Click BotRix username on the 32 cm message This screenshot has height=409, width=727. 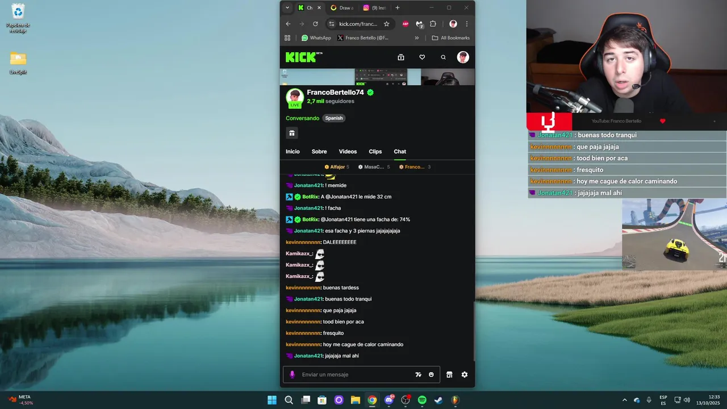click(x=311, y=197)
